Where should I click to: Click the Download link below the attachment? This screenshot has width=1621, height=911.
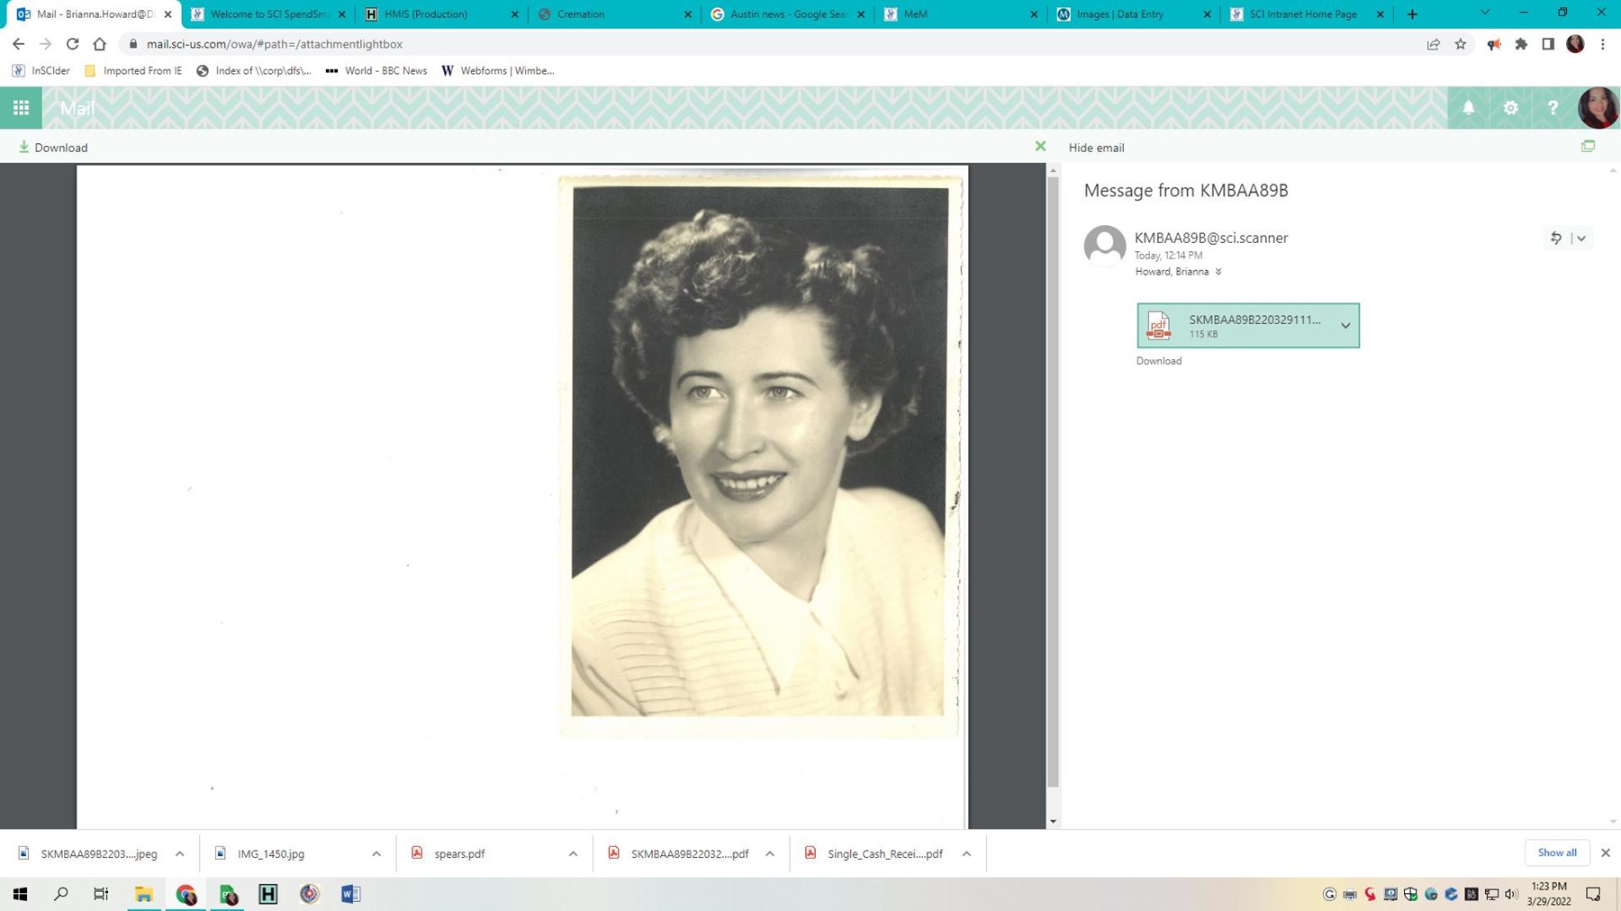tap(1158, 360)
